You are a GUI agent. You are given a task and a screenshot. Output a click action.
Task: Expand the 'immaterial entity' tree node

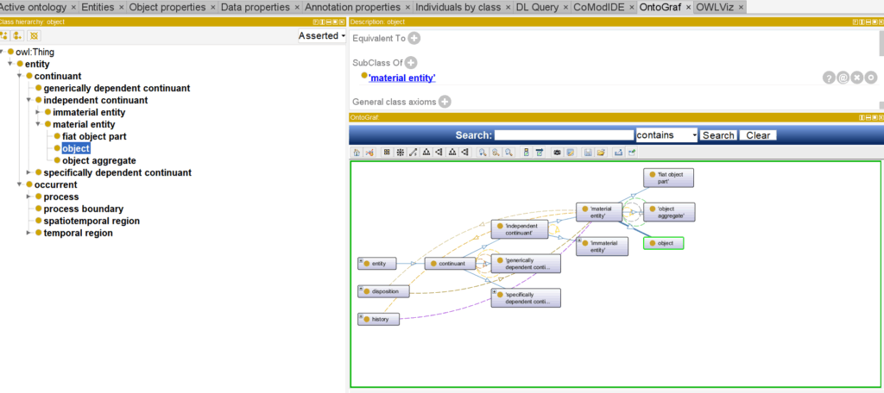pyautogui.click(x=38, y=112)
